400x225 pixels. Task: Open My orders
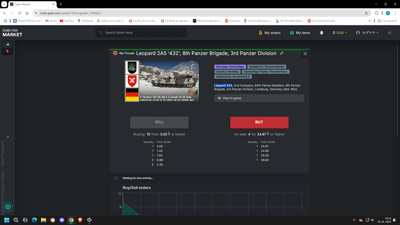269,33
